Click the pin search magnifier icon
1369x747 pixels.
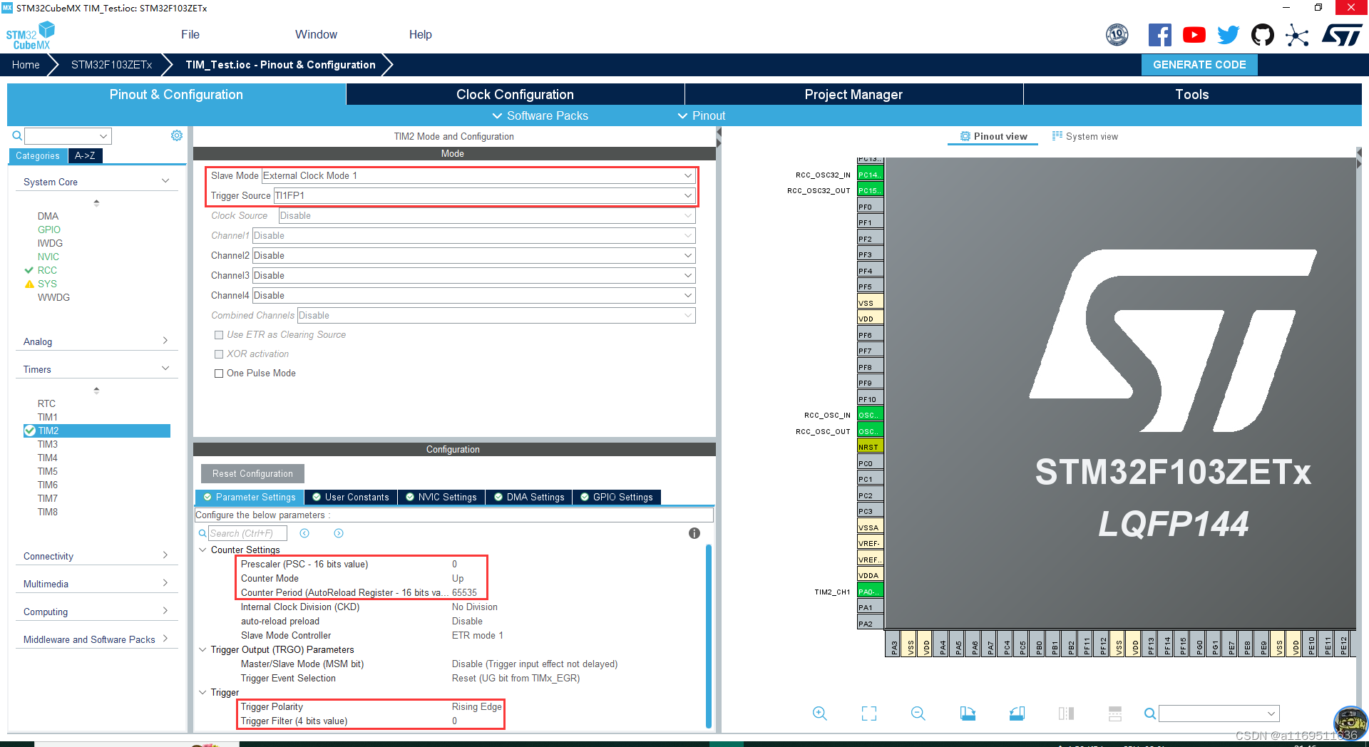(1150, 713)
